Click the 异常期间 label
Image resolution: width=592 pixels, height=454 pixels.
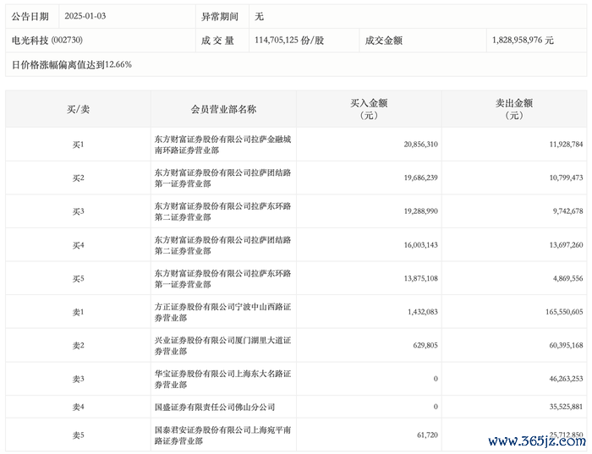click(x=220, y=17)
